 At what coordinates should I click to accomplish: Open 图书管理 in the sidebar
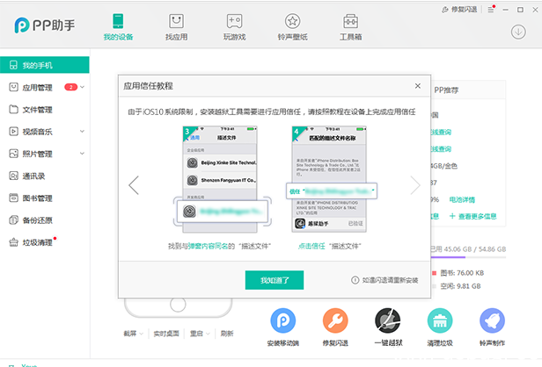point(37,198)
